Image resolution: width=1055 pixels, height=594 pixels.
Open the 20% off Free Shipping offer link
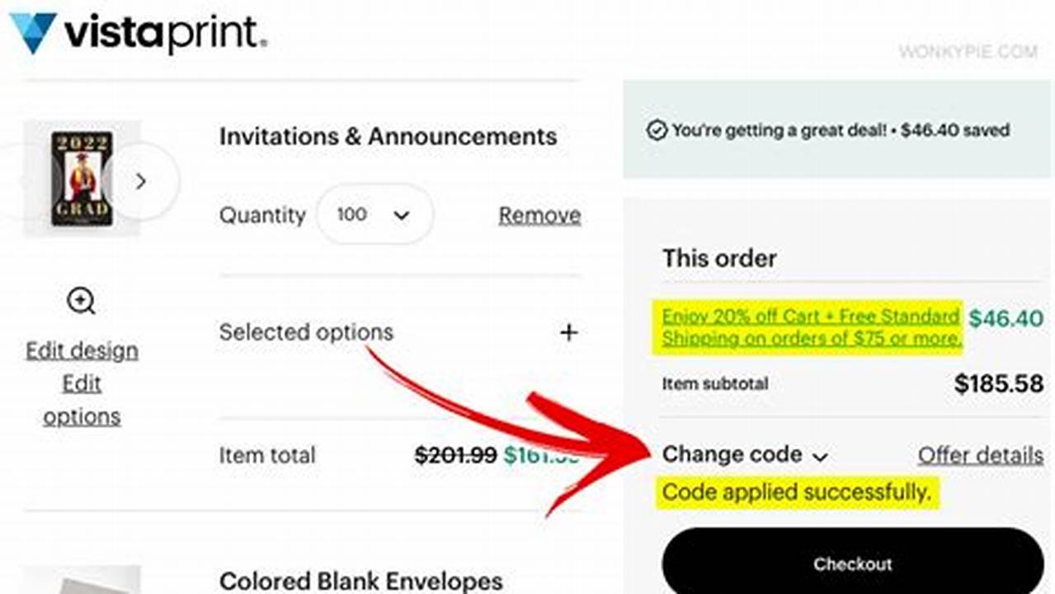coord(808,328)
